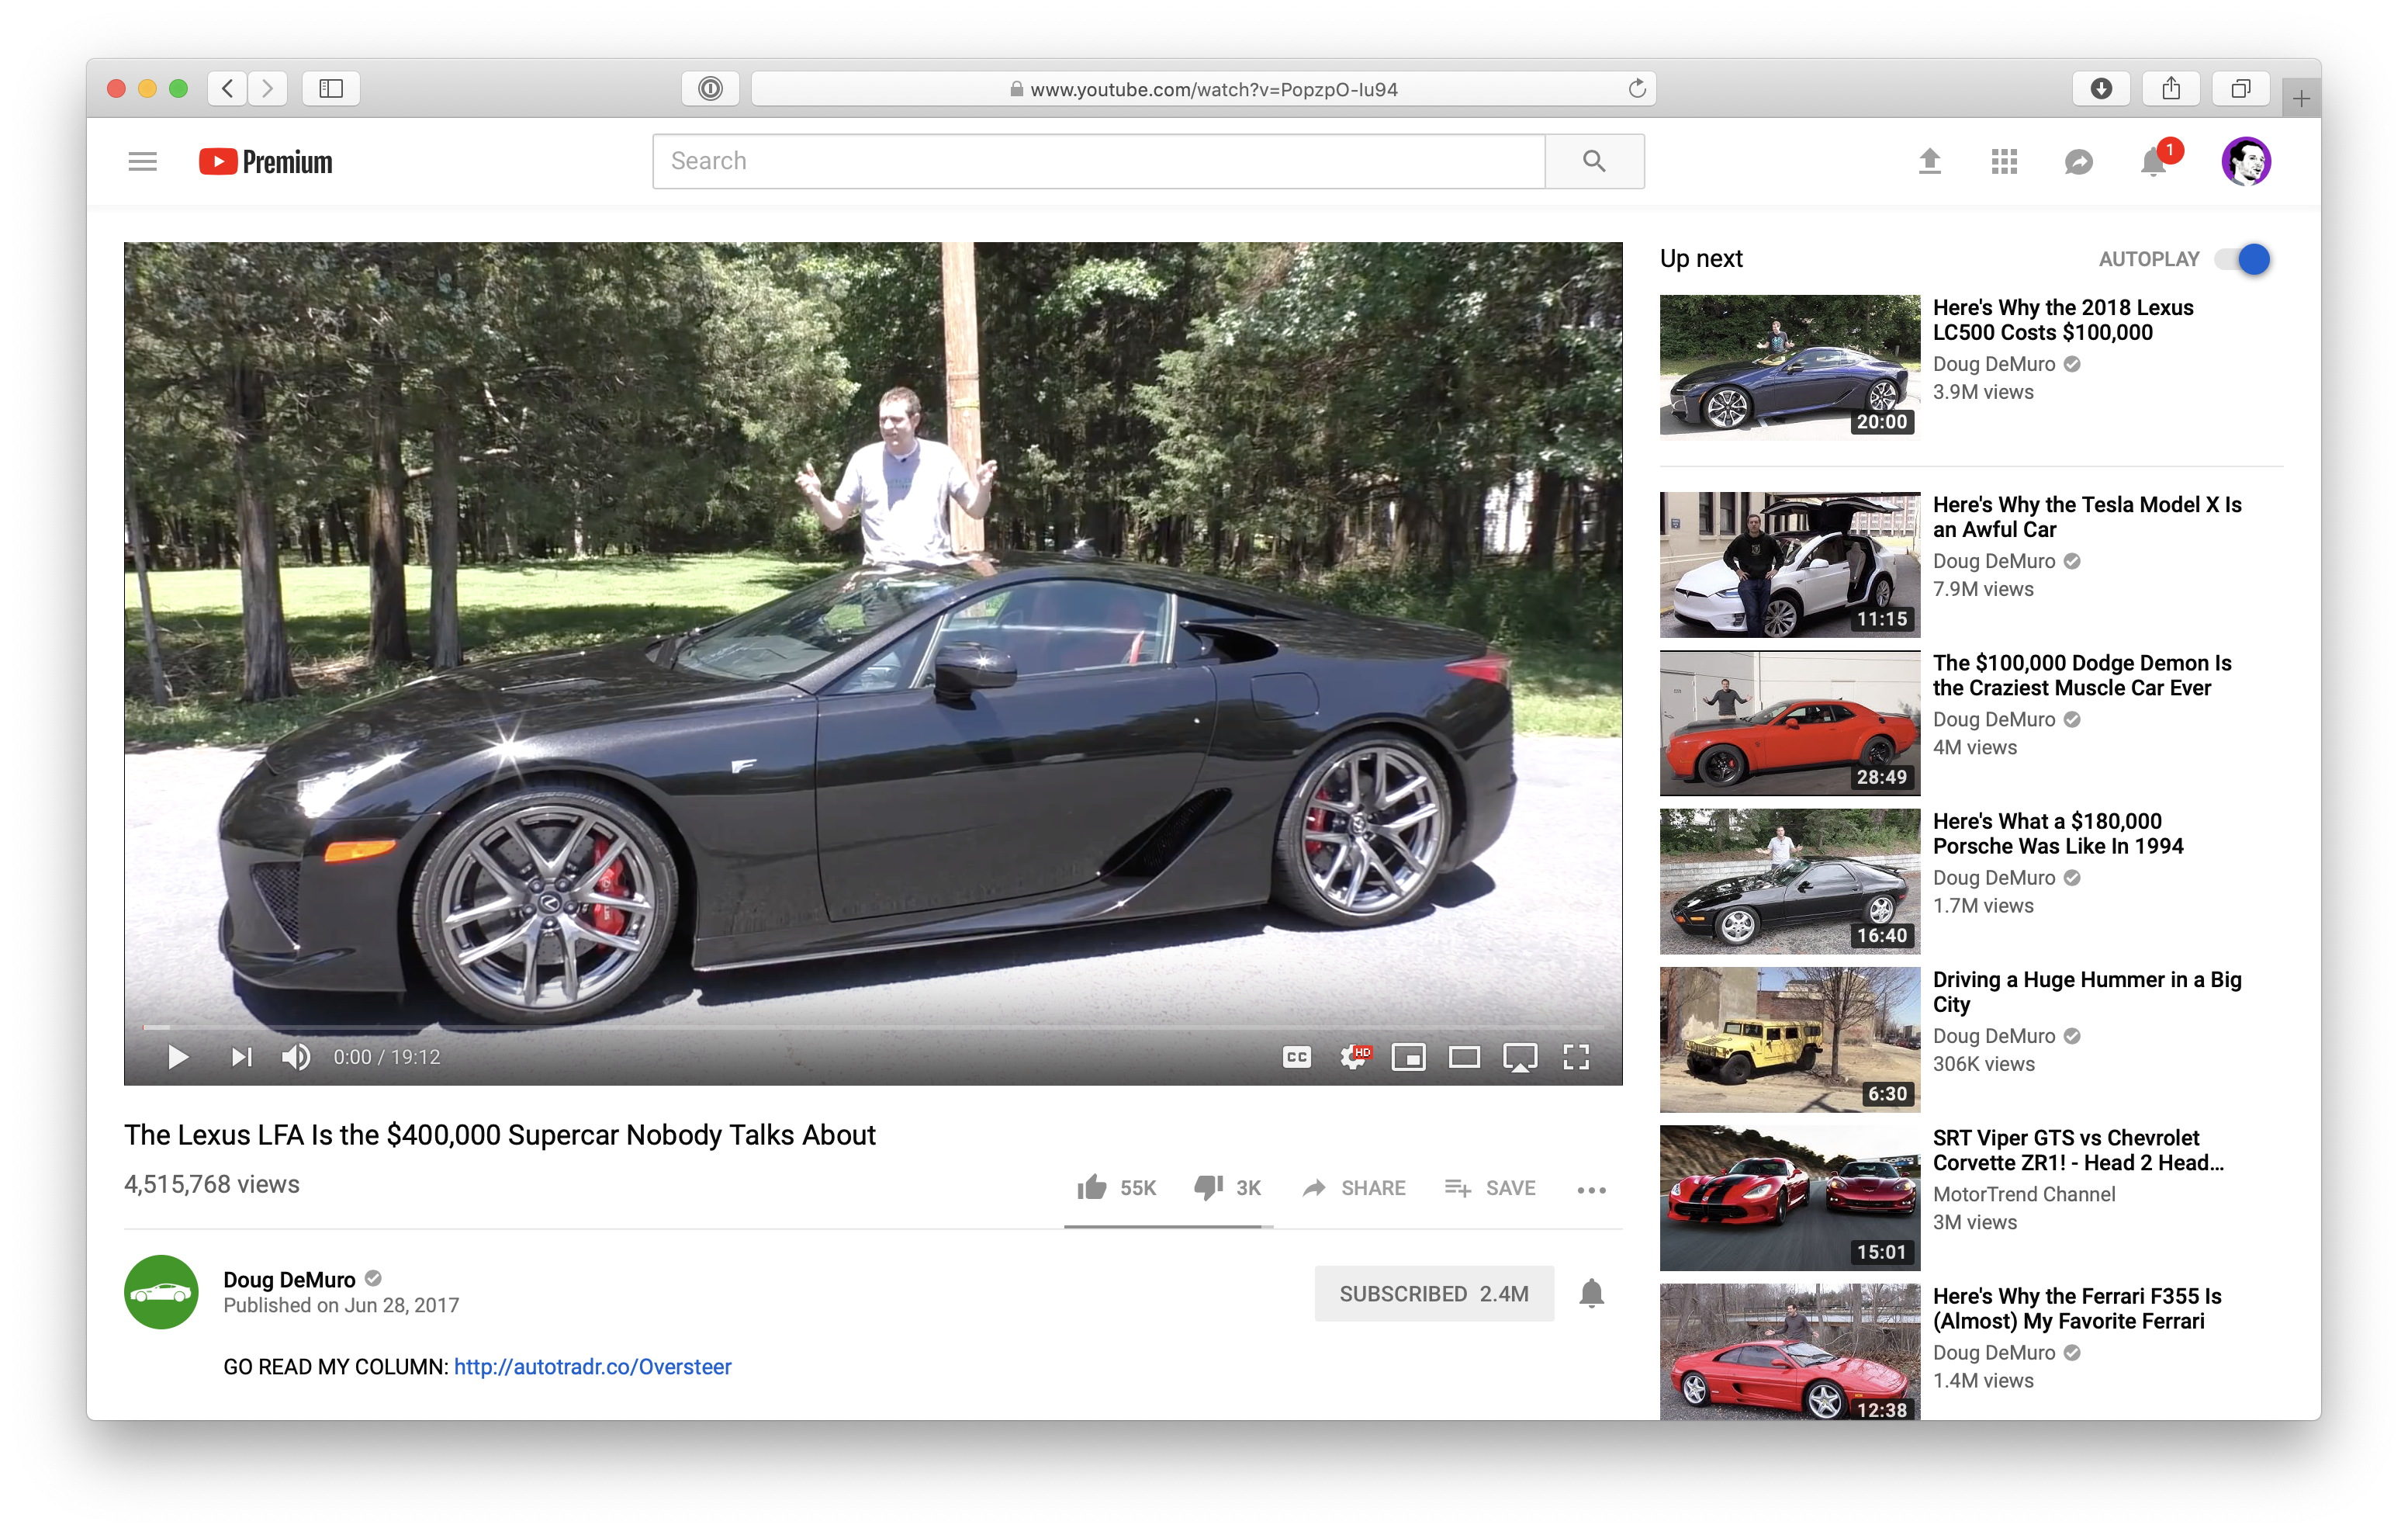Click the 4,515,768 views text

point(212,1183)
